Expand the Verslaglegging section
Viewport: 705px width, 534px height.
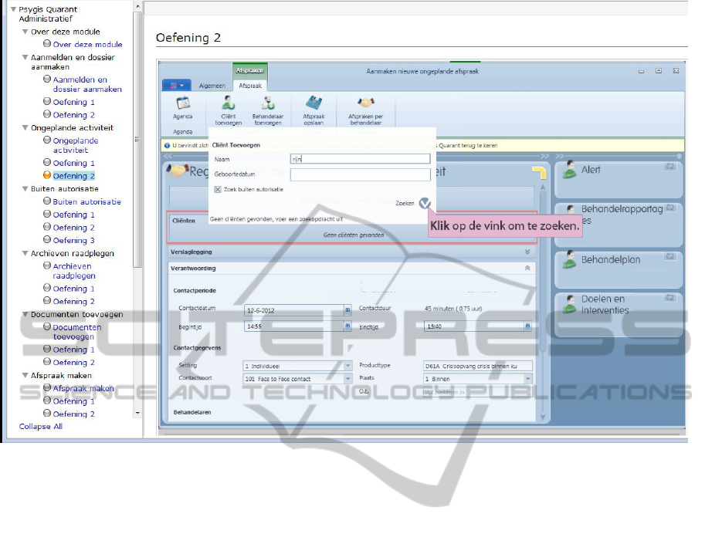click(528, 252)
